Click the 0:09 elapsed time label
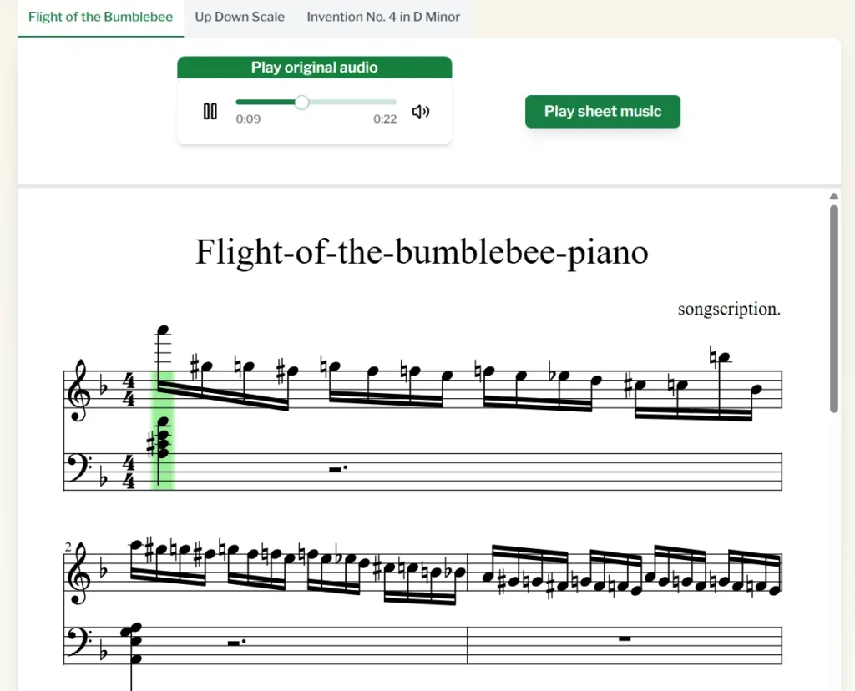 [248, 119]
